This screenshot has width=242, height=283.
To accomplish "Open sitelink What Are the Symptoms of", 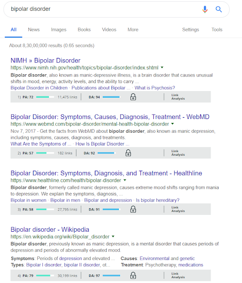I will click(x=38, y=144).
